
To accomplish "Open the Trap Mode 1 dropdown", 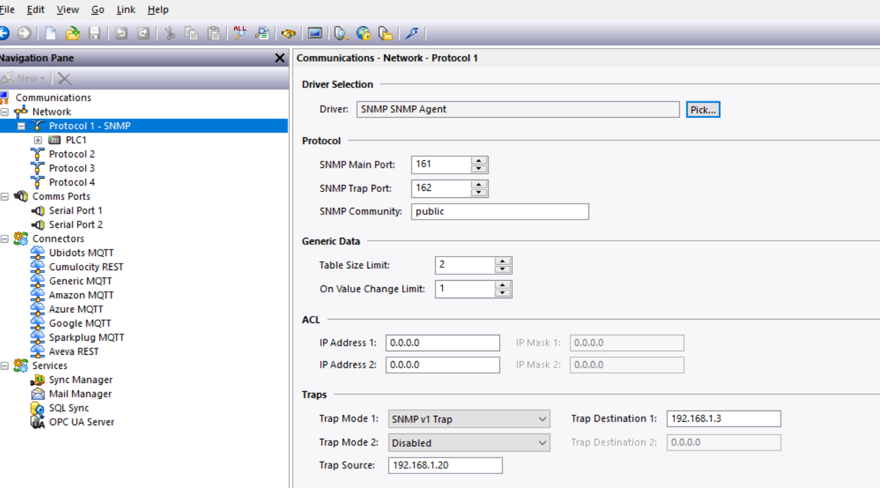I will point(469,419).
